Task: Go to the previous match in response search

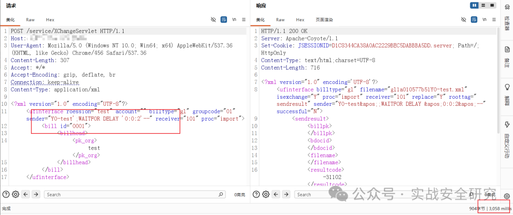Action: pyautogui.click(x=276, y=195)
